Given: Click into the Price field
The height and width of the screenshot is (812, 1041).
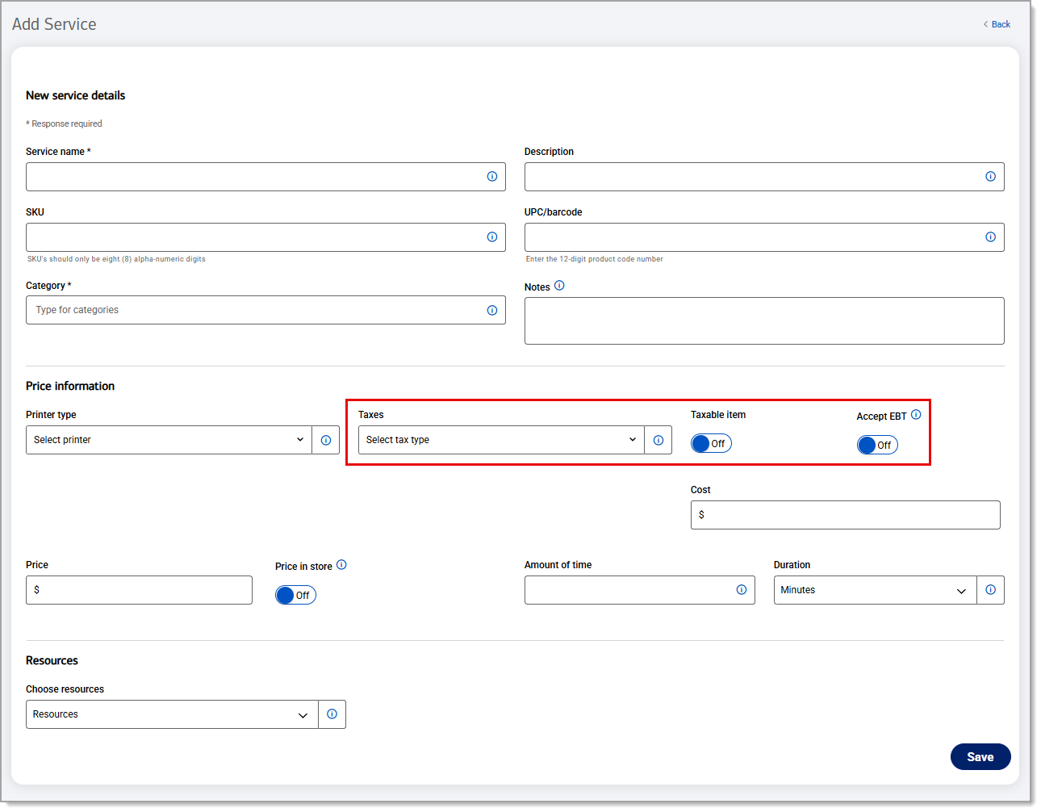Looking at the screenshot, I should point(139,590).
